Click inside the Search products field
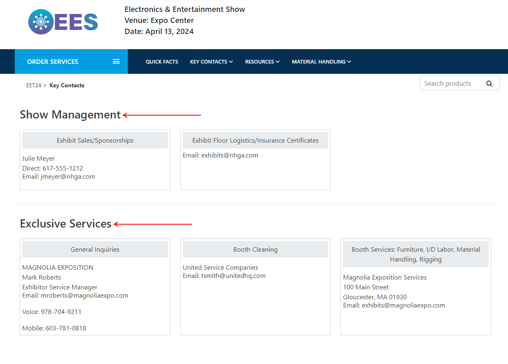This screenshot has height=364, width=508. tap(451, 83)
